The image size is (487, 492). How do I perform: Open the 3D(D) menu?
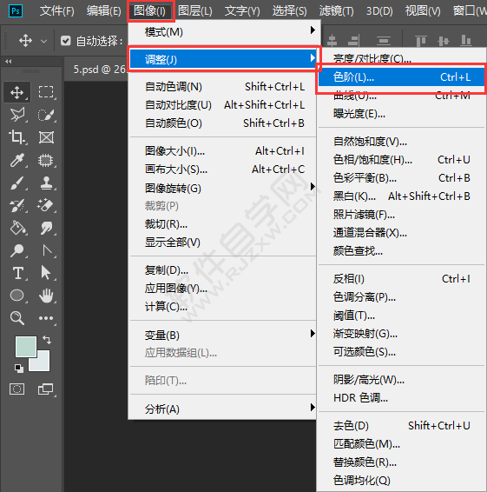coord(379,11)
